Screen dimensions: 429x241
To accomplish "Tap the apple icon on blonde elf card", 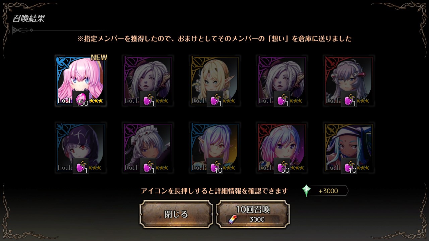I will [x=215, y=99].
